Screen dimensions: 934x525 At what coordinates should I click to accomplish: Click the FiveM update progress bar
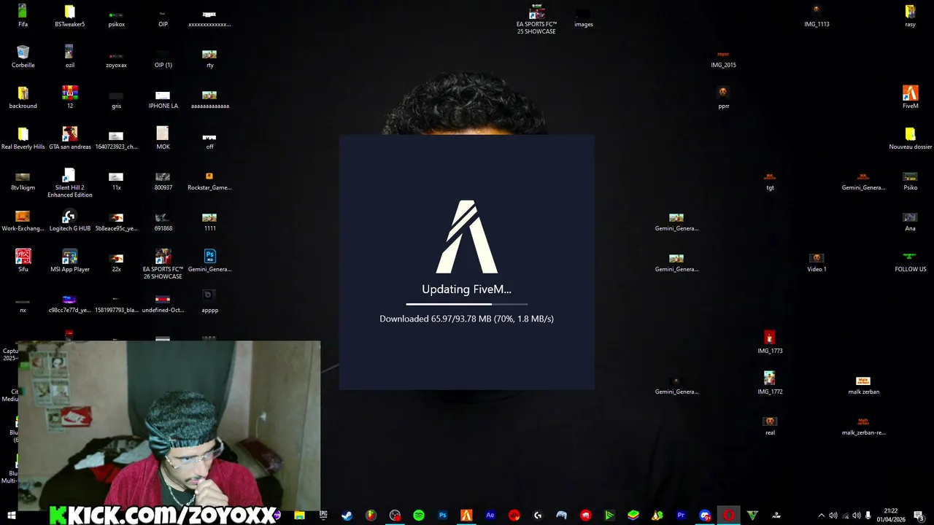tap(467, 304)
